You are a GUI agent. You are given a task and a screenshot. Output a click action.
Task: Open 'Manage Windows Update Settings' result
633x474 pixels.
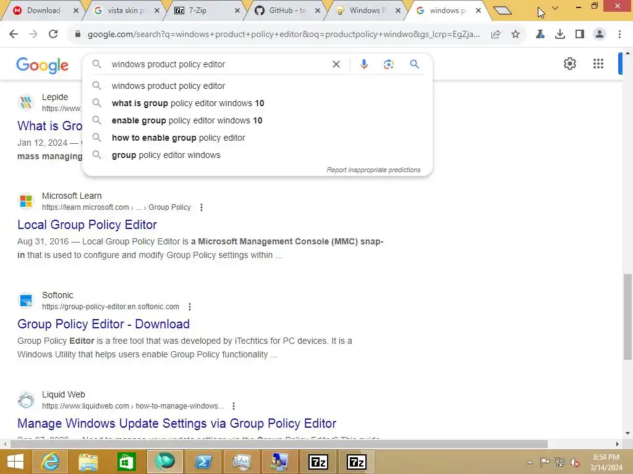click(x=177, y=423)
